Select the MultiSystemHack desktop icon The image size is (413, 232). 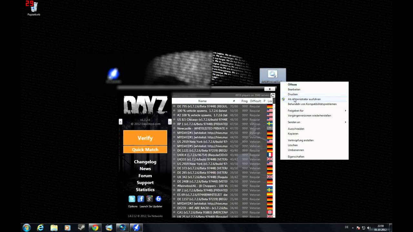(273, 76)
